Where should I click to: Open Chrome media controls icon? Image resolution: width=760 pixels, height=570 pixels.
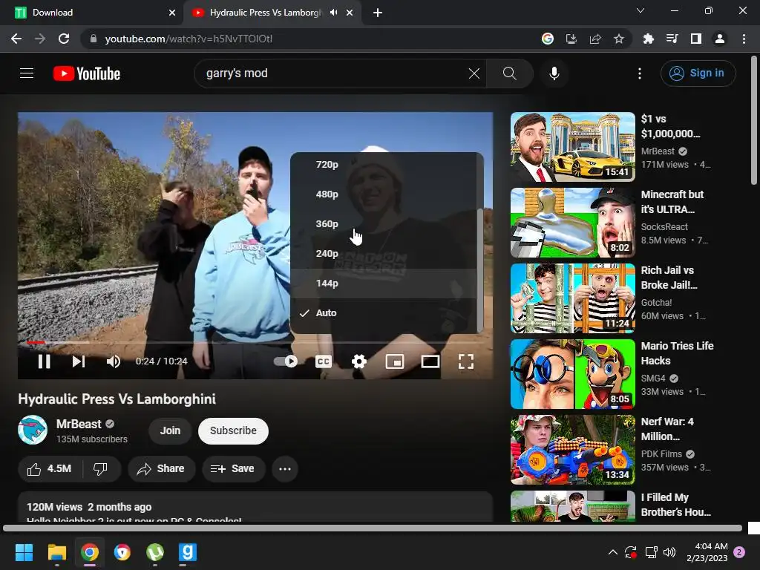coord(672,39)
